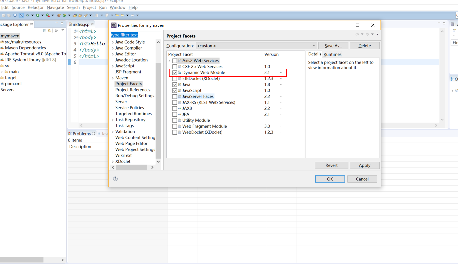Open the Window menu
This screenshot has height=264, width=458.
(x=118, y=7)
